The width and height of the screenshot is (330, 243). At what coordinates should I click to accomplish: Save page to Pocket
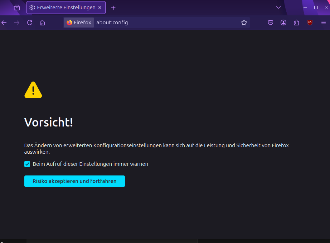pos(271,23)
